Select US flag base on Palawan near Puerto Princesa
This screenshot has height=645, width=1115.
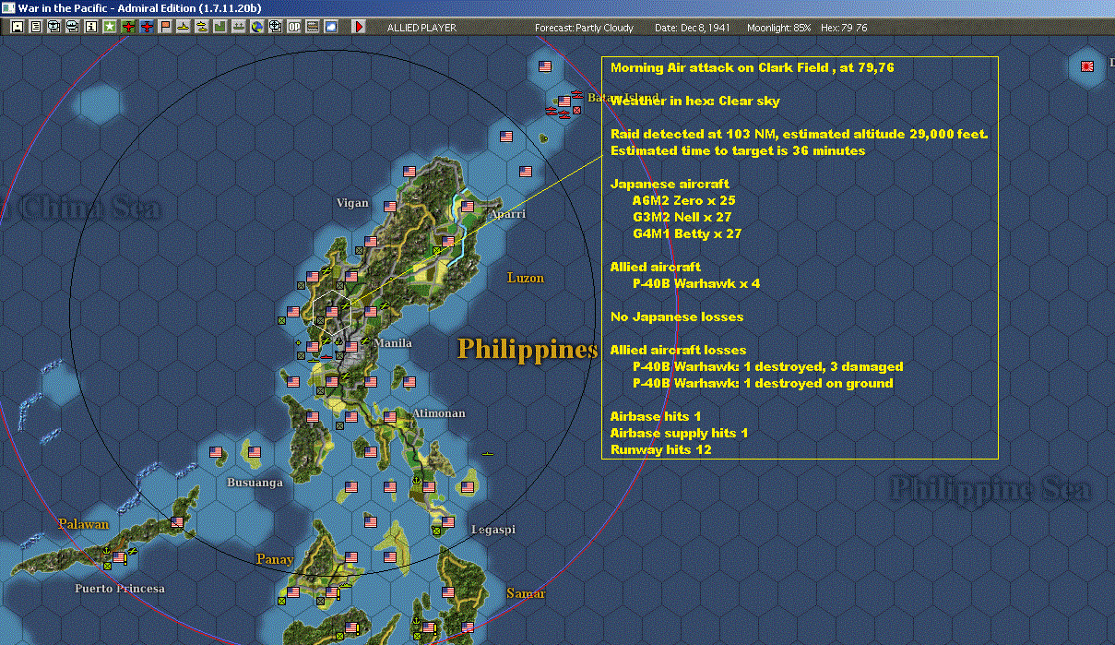(119, 557)
